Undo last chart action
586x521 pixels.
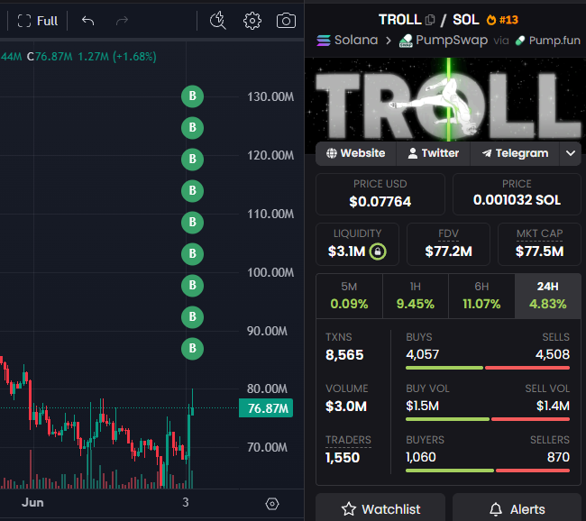click(87, 21)
